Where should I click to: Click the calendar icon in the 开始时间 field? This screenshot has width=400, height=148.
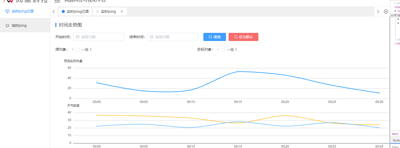(x=78, y=37)
